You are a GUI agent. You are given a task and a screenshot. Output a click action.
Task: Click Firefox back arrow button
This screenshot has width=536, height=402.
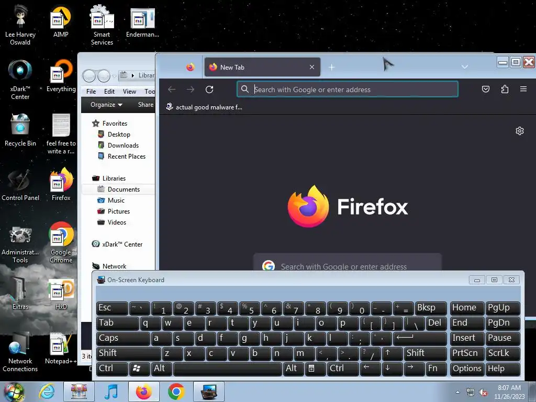click(172, 90)
